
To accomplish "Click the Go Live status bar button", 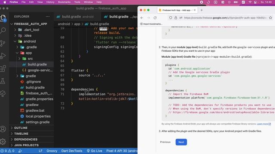I will [x=95, y=151].
